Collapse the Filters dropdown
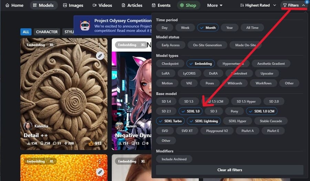The image size is (310, 181). point(294,5)
